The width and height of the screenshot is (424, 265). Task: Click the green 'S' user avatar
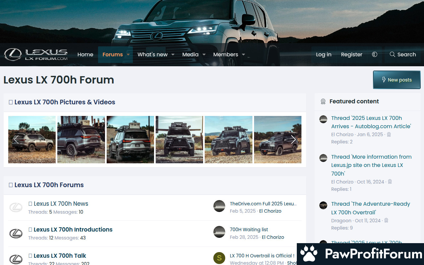click(219, 258)
